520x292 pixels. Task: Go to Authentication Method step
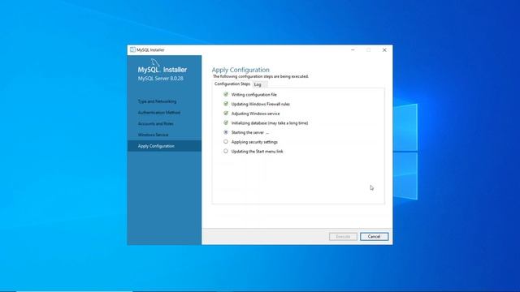[x=159, y=113]
